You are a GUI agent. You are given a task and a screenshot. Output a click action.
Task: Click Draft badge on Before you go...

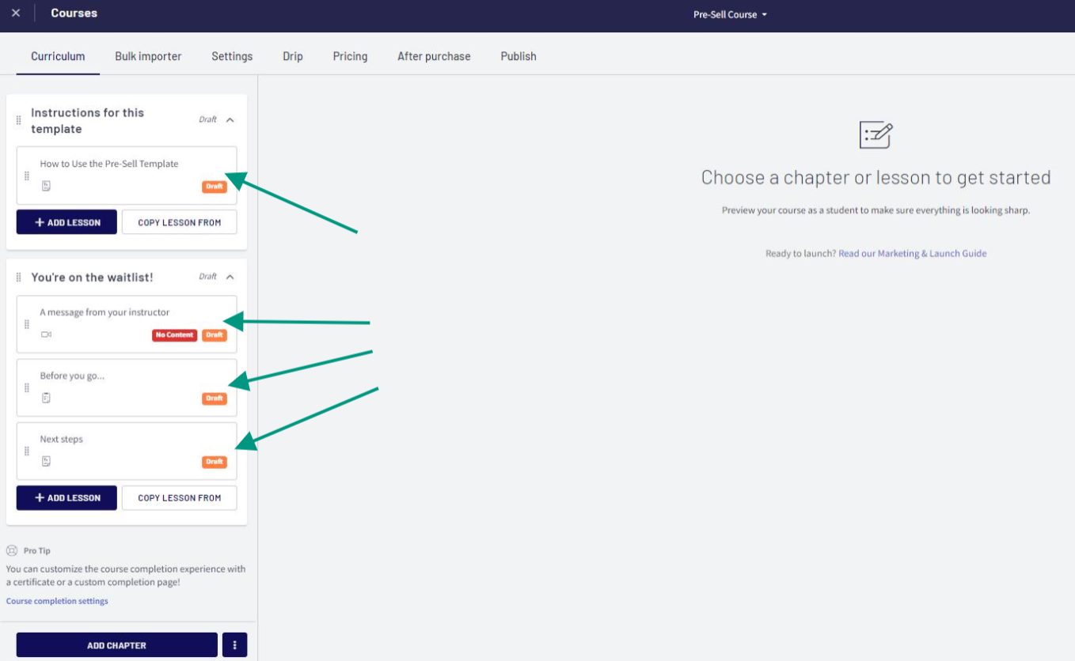click(214, 398)
